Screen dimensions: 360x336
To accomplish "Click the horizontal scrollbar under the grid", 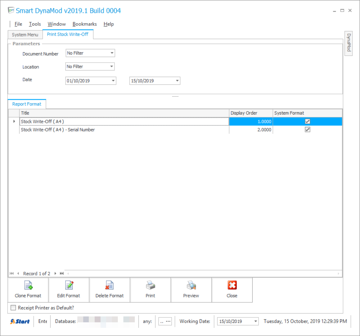I will (x=203, y=273).
